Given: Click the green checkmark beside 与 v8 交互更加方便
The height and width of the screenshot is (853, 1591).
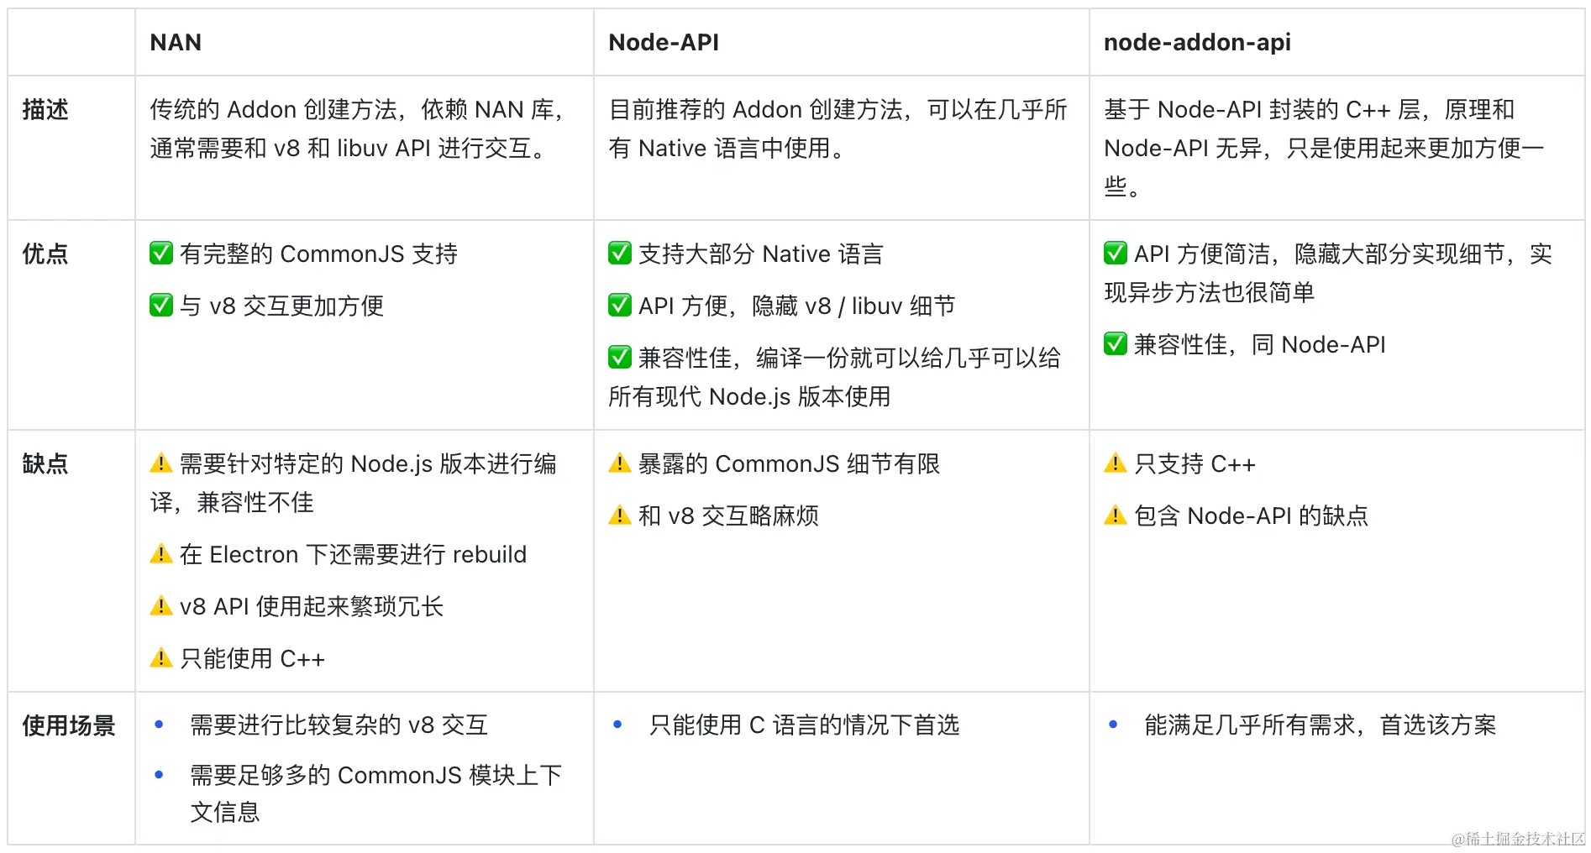Looking at the screenshot, I should tap(161, 305).
